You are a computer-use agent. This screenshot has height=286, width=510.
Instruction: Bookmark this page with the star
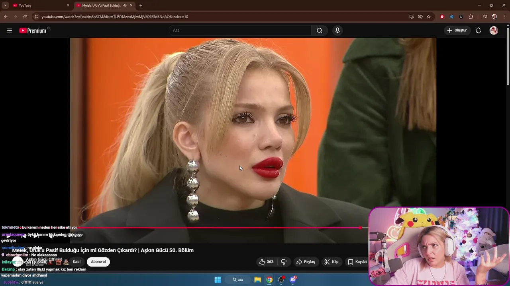(429, 17)
